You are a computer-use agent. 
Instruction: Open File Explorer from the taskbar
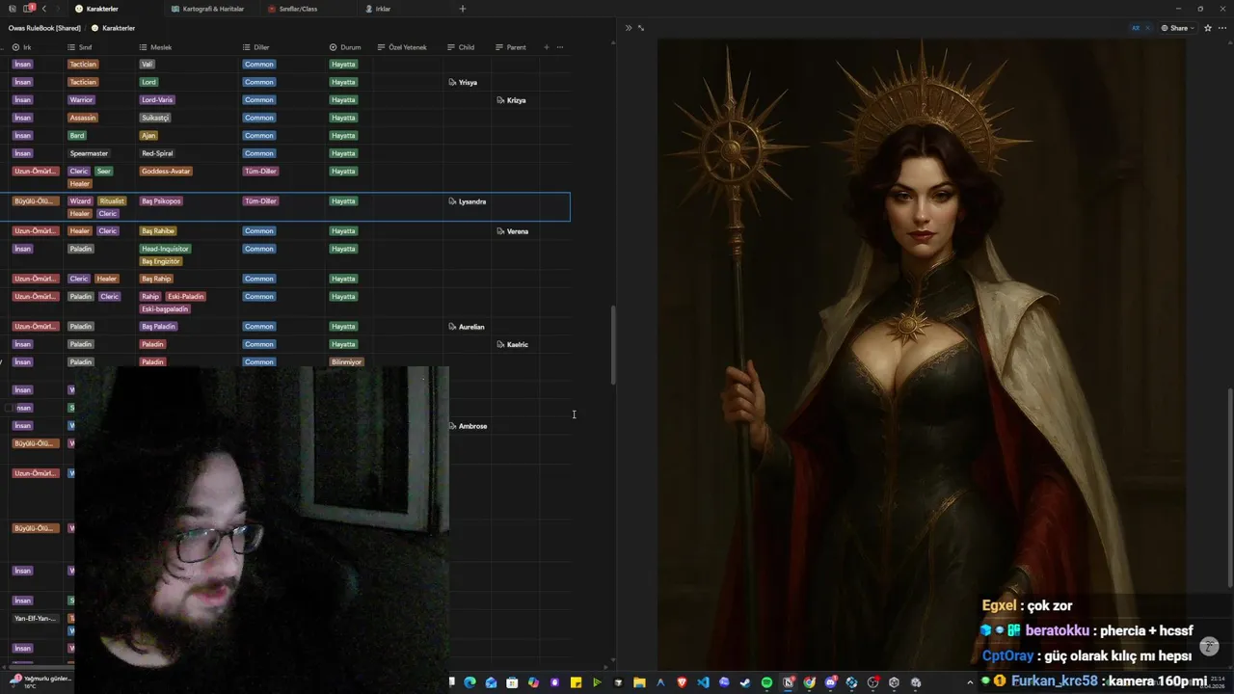pyautogui.click(x=639, y=682)
